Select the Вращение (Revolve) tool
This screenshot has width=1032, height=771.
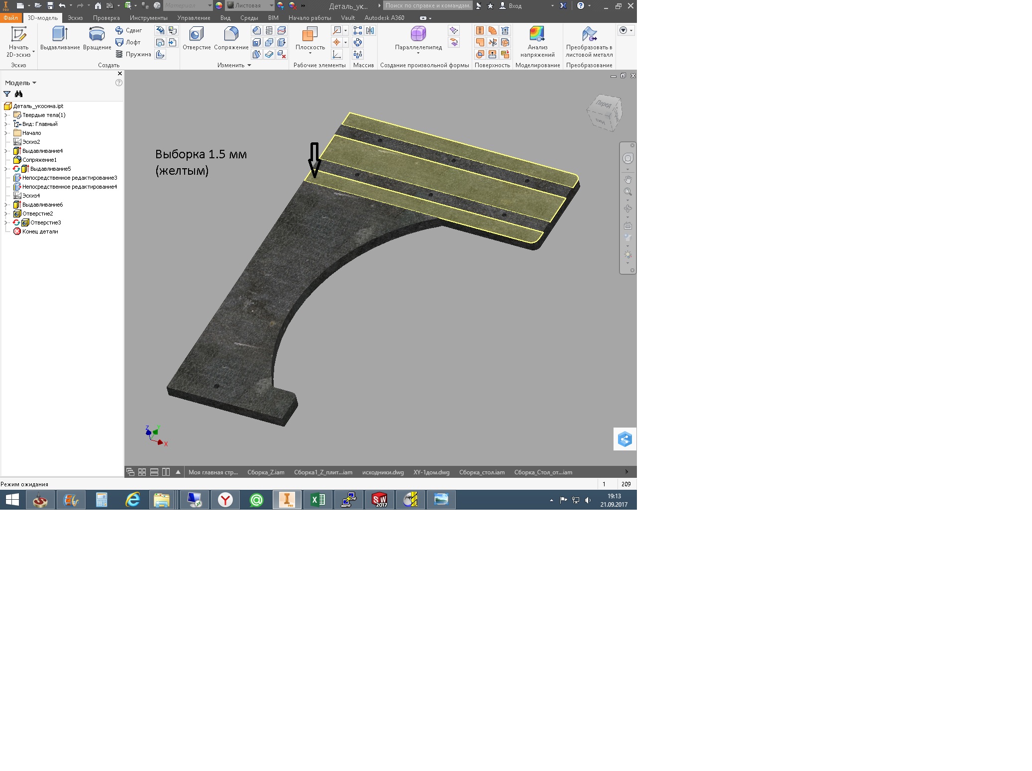click(x=97, y=34)
